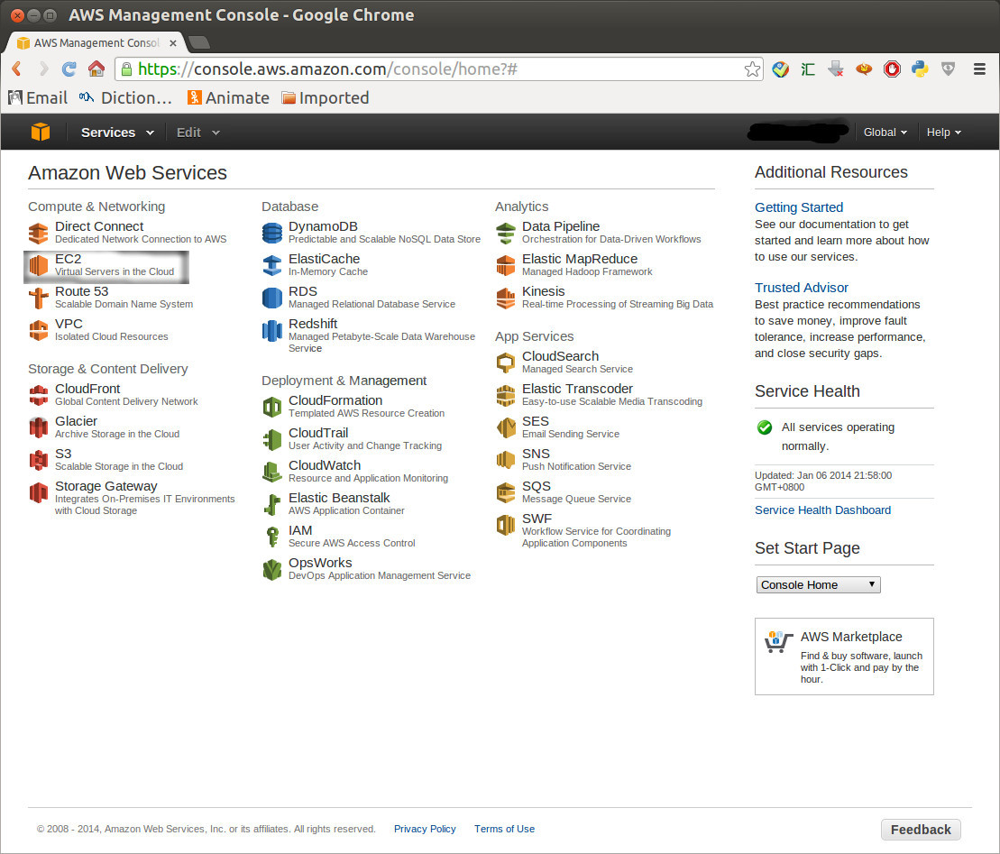Click the DynamoDB database icon
The width and height of the screenshot is (1000, 854).
[x=271, y=233]
